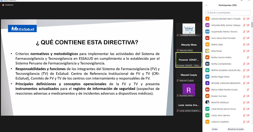The image size is (253, 132).
Task: Select Rosmery Peña video tile
Action: click(189, 90)
